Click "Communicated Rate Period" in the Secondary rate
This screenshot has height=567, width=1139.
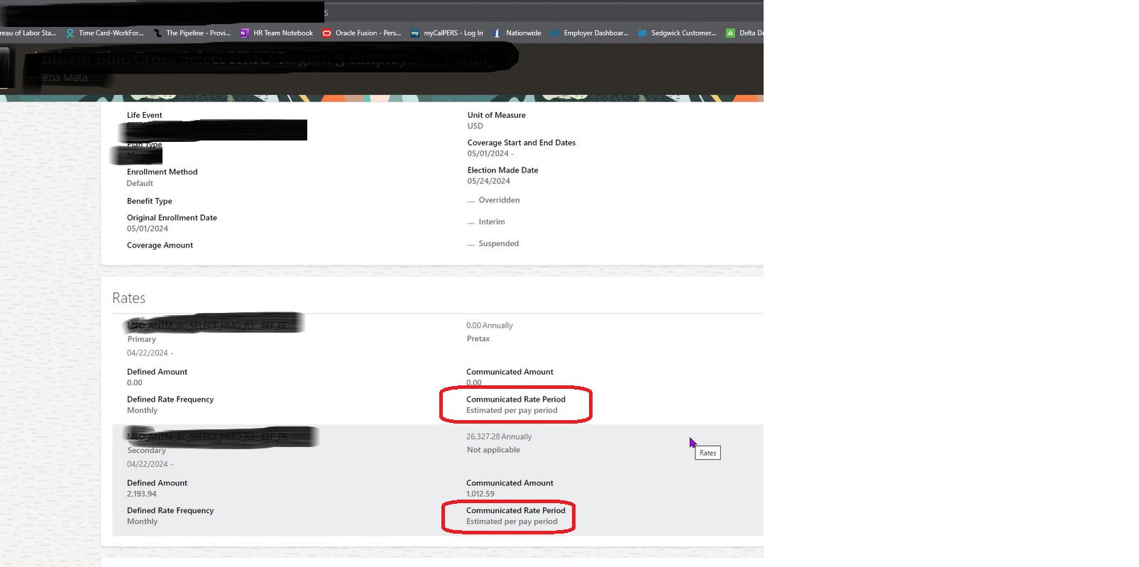pos(516,511)
